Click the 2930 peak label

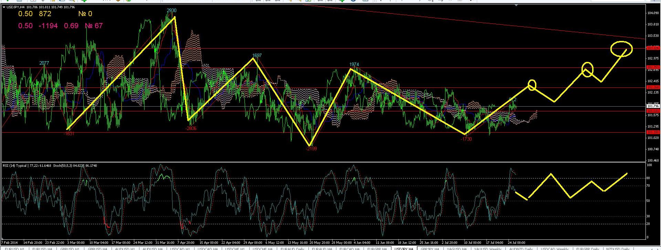point(171,11)
